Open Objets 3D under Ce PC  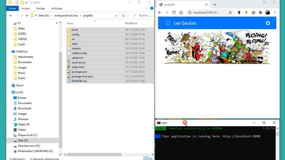coord(24,124)
